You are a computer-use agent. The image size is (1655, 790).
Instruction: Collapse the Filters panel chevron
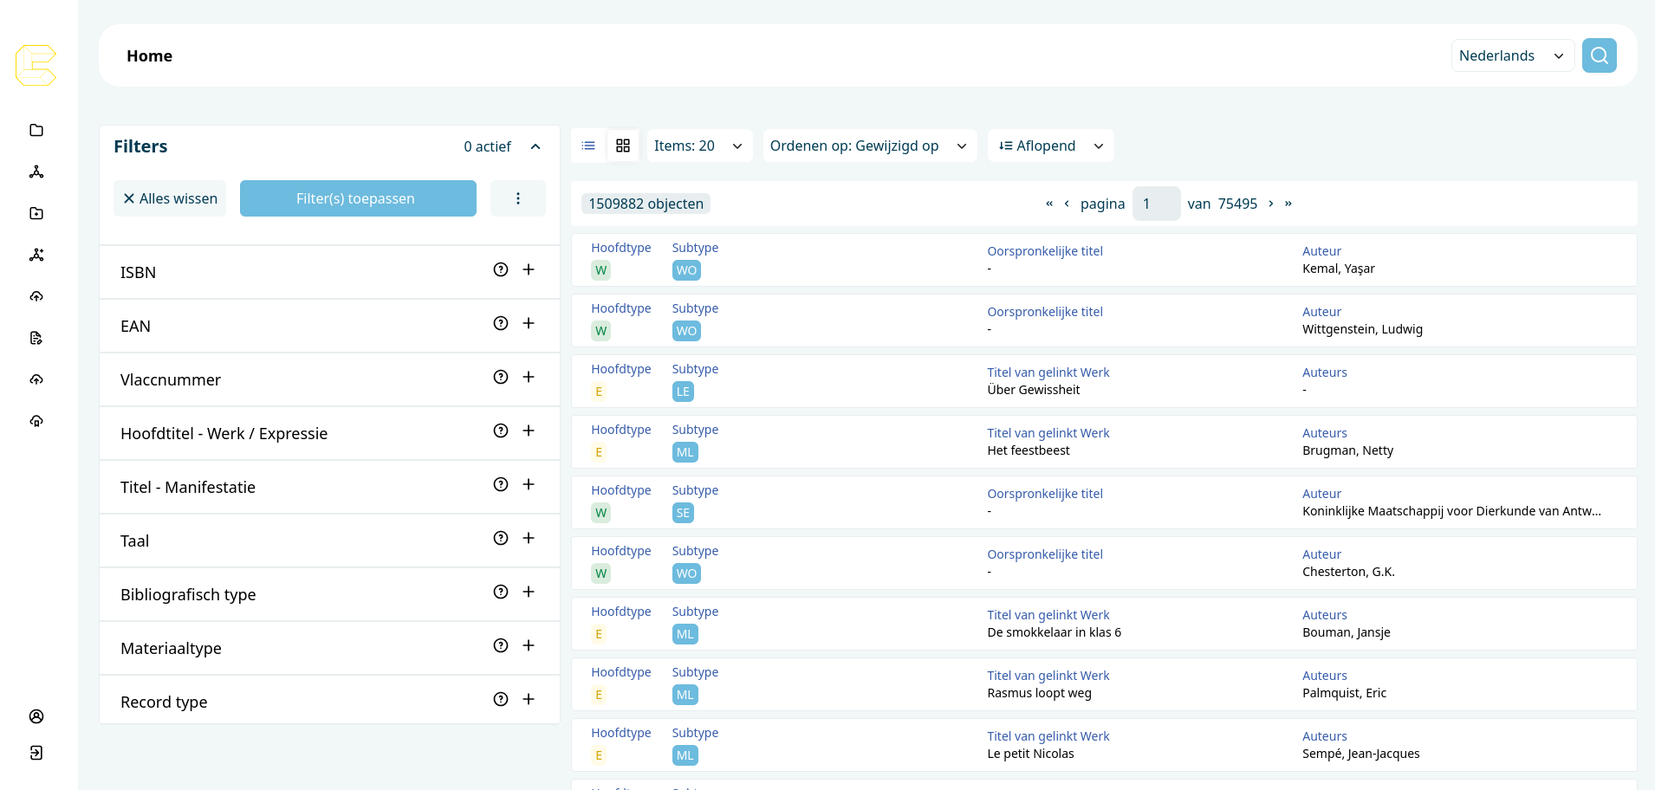(x=535, y=146)
